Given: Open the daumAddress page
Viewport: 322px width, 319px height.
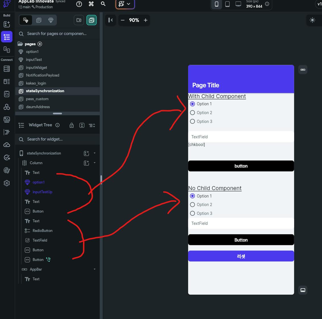Looking at the screenshot, I should 38,107.
